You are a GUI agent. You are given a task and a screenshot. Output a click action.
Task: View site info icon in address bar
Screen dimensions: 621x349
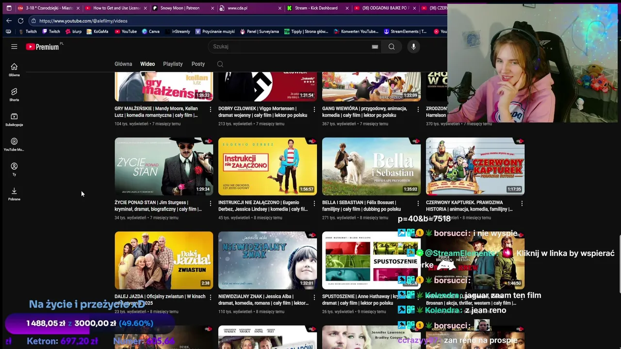pos(33,21)
